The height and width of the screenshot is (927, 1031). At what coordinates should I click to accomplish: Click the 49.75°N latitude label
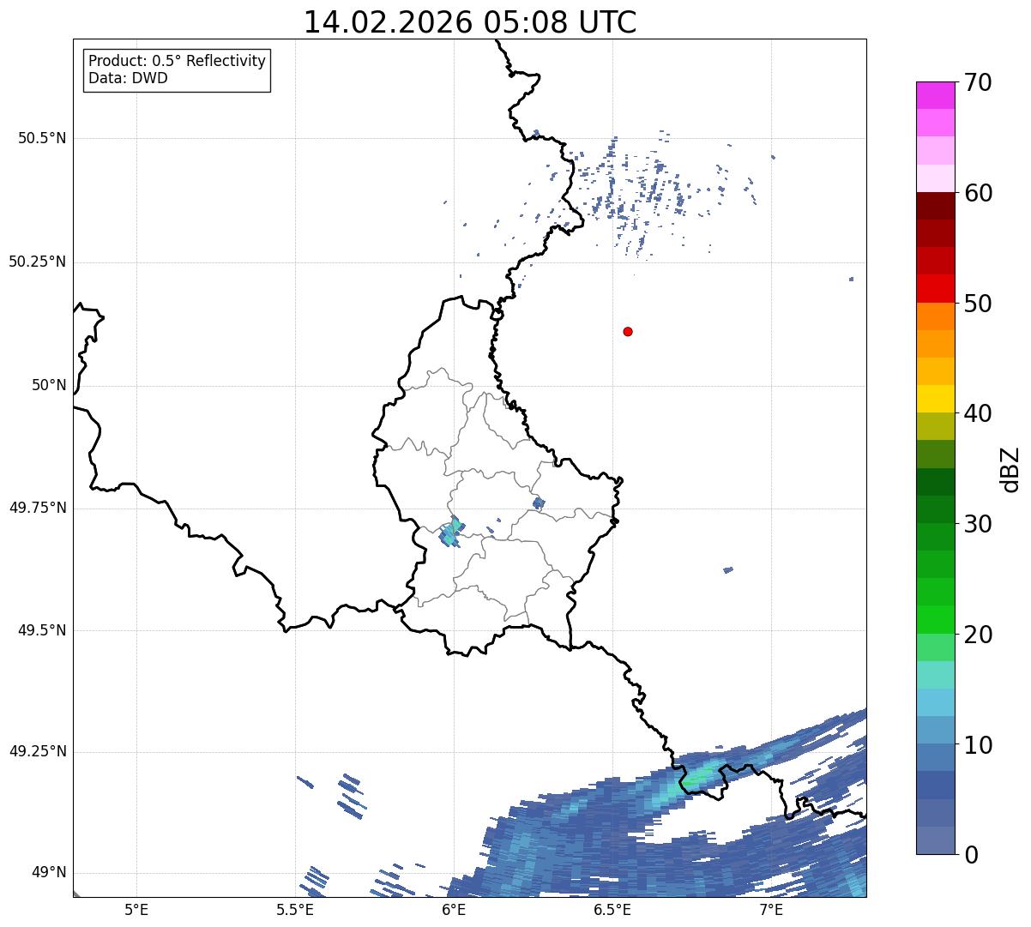point(38,508)
